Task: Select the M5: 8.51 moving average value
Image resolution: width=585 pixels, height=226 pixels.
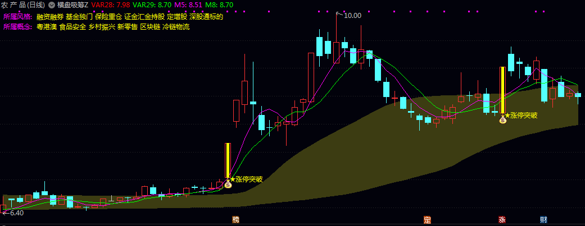Action: [x=188, y=5]
